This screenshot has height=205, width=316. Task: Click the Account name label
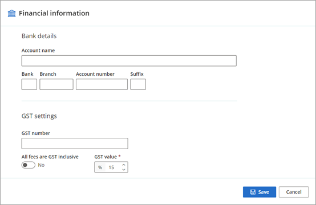click(38, 51)
